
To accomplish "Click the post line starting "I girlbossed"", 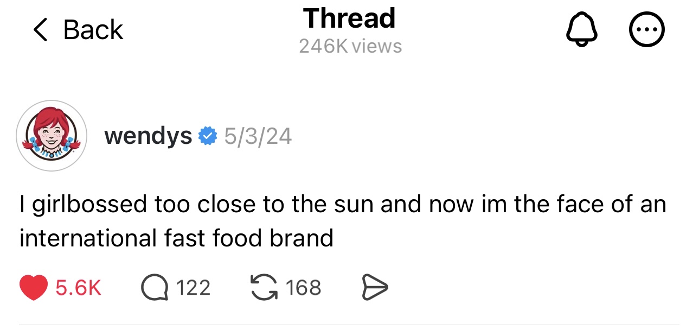I will 342,204.
